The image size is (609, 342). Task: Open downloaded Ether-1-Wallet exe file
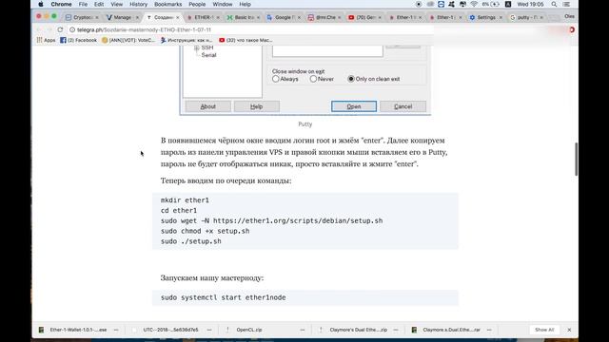(x=72, y=330)
